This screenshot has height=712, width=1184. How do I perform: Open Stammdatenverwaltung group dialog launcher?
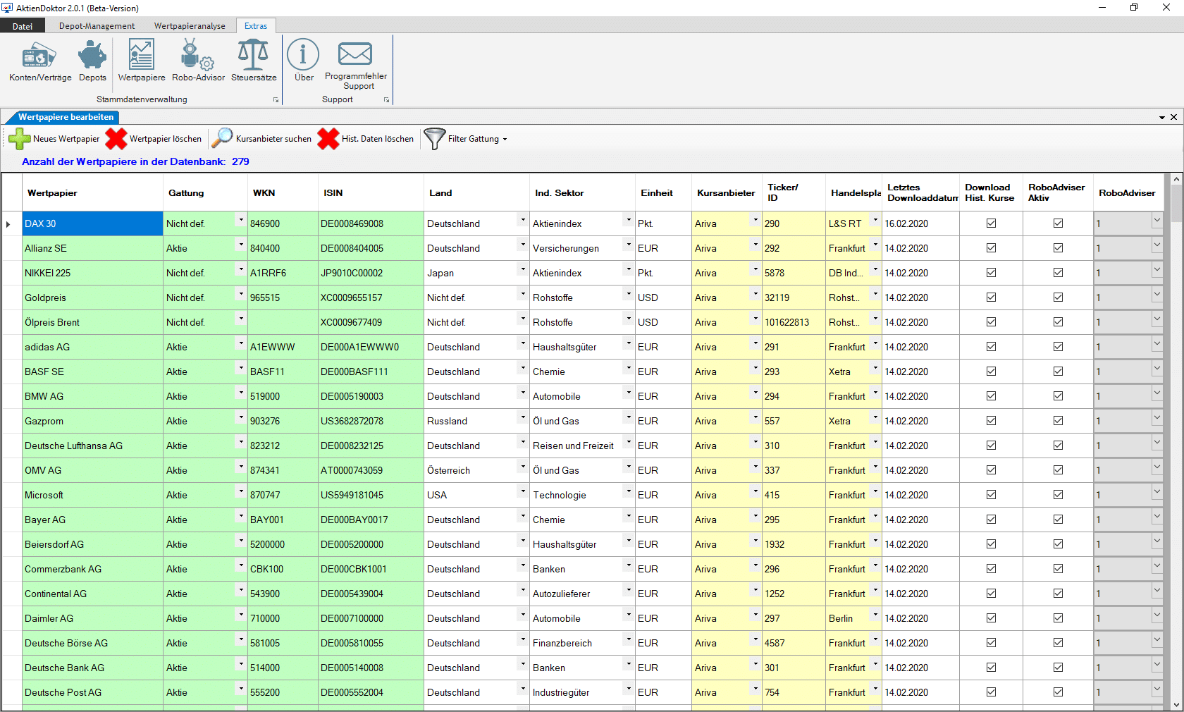tap(276, 100)
